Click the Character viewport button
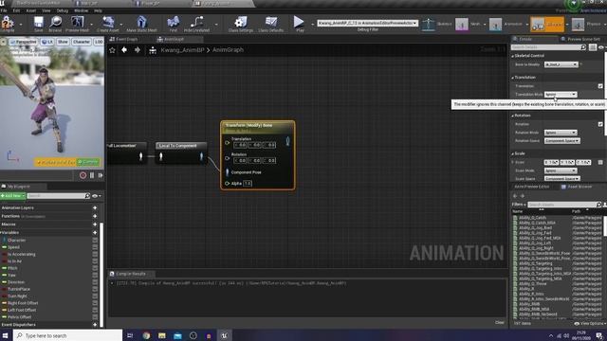Screen dimensions: 607x341 pos(82,42)
